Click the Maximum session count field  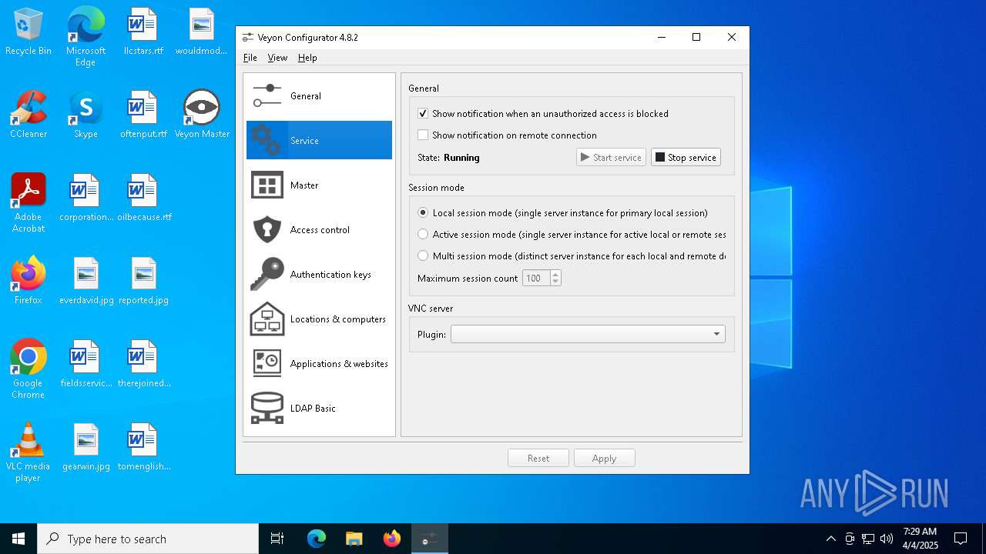click(x=536, y=278)
